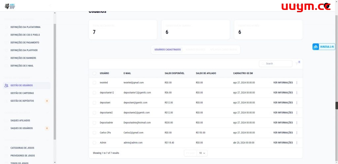Switch to the Usuários Cadastrados tab
Viewport: 338px width, 164px height.
(x=168, y=50)
